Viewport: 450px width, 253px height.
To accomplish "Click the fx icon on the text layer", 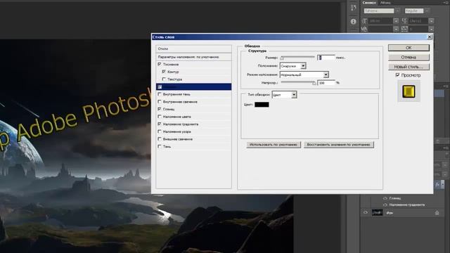I will click(x=437, y=185).
